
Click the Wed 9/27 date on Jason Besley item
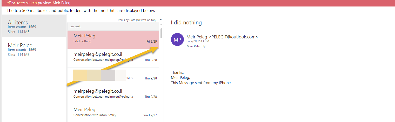pyautogui.click(x=150, y=115)
